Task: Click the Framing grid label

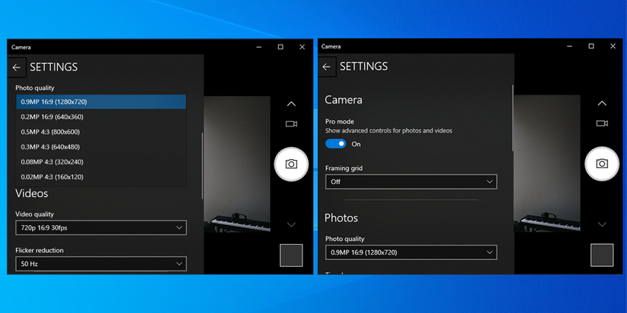Action: coord(344,168)
